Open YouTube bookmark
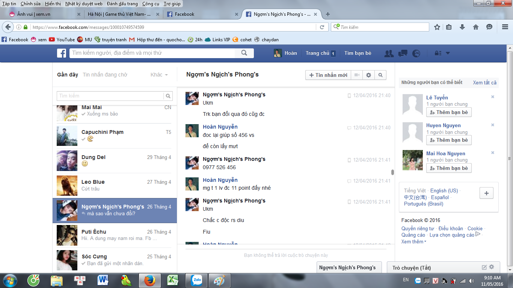The width and height of the screenshot is (513, 288). pyautogui.click(x=62, y=39)
